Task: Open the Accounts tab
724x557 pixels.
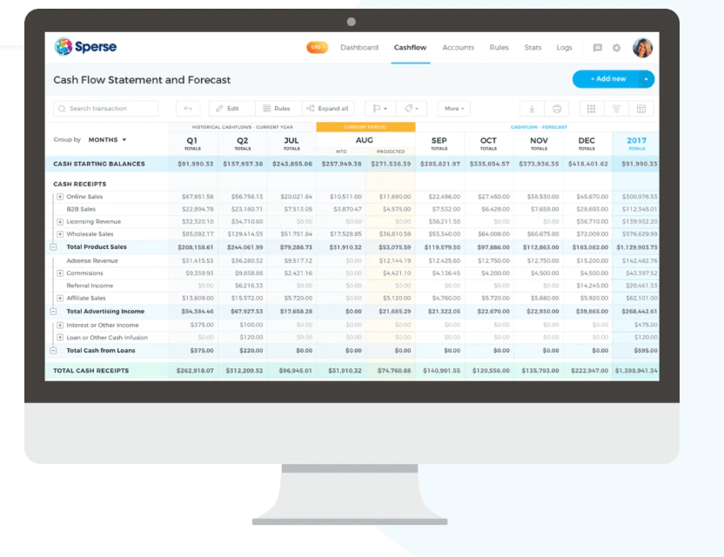Action: pyautogui.click(x=458, y=47)
